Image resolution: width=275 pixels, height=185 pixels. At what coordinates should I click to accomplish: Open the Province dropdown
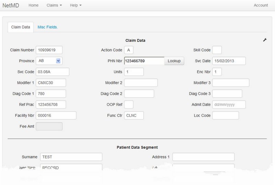pyautogui.click(x=49, y=61)
